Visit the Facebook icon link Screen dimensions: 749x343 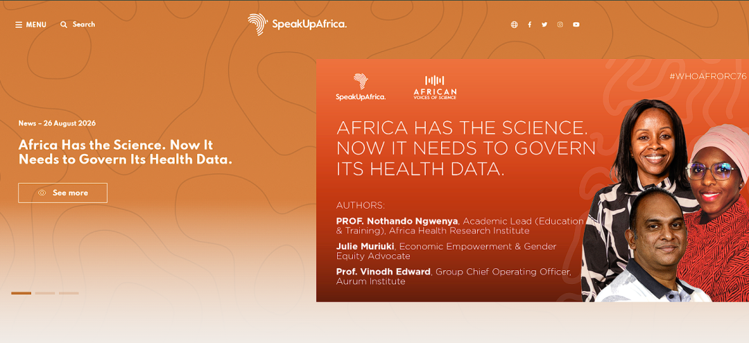click(529, 25)
